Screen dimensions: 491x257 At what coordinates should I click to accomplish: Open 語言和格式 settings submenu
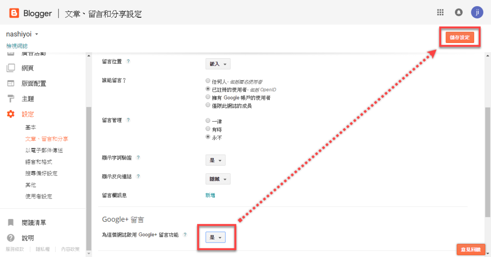[39, 162]
